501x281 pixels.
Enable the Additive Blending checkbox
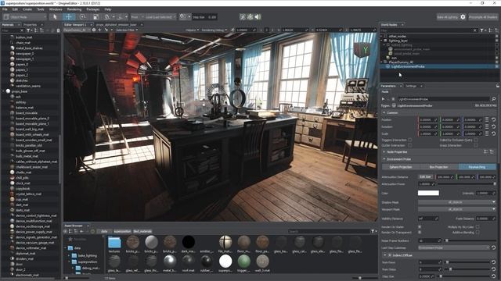[x=478, y=233]
